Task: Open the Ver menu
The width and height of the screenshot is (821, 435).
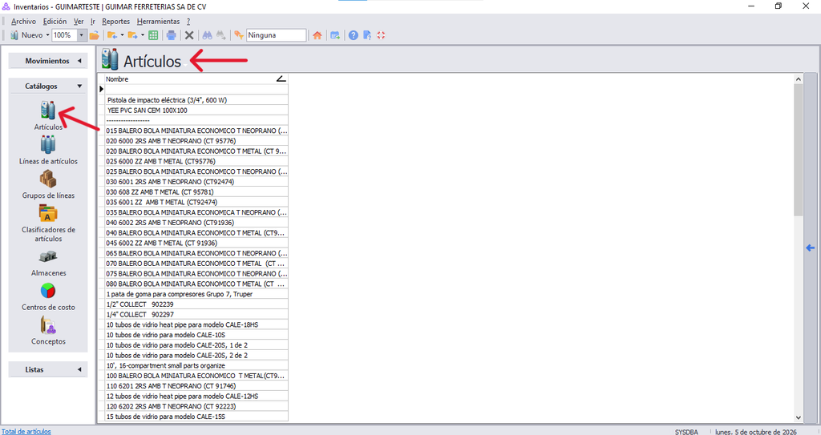Action: click(79, 22)
